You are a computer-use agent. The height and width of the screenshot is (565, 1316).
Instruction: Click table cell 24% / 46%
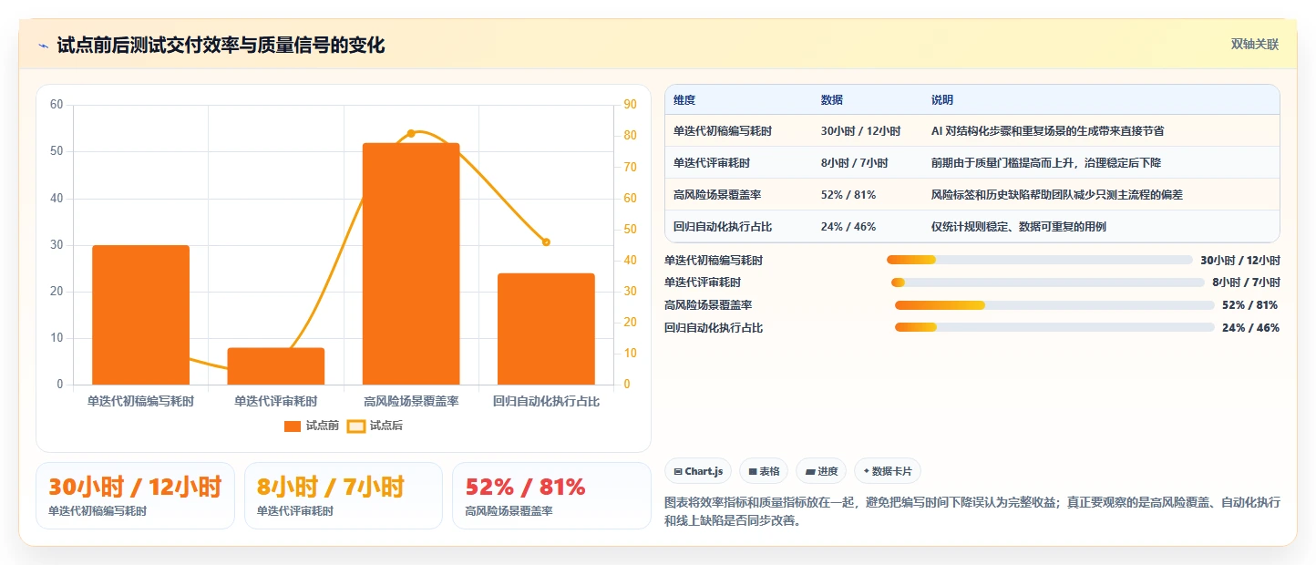[x=848, y=226]
